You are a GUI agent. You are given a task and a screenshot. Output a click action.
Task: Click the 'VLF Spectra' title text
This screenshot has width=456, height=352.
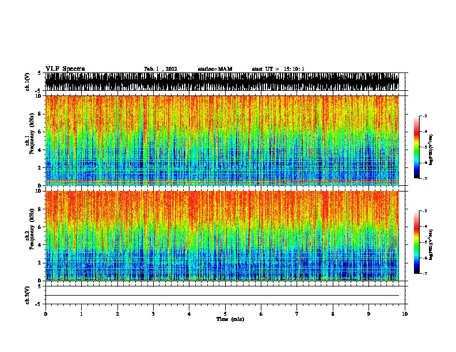tap(65, 69)
